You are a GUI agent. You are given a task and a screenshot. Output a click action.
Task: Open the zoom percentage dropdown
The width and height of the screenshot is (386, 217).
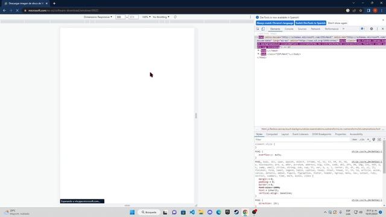click(146, 17)
